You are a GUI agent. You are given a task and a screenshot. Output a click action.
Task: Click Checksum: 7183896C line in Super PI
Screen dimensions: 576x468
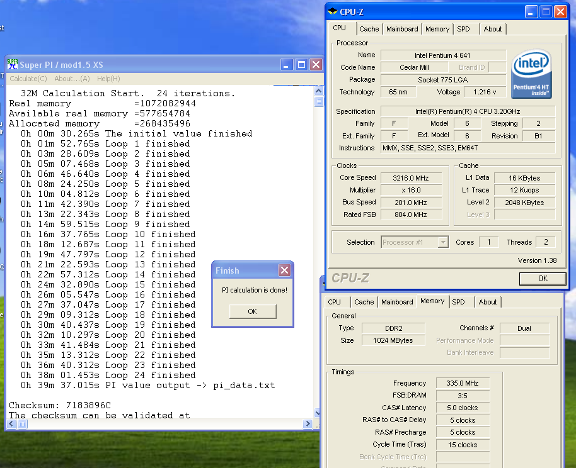coord(60,405)
